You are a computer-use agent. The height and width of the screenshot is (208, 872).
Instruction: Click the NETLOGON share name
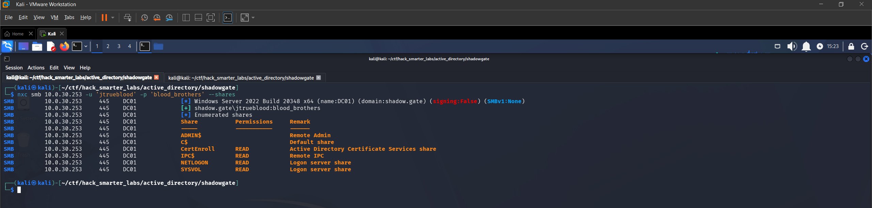pos(194,163)
